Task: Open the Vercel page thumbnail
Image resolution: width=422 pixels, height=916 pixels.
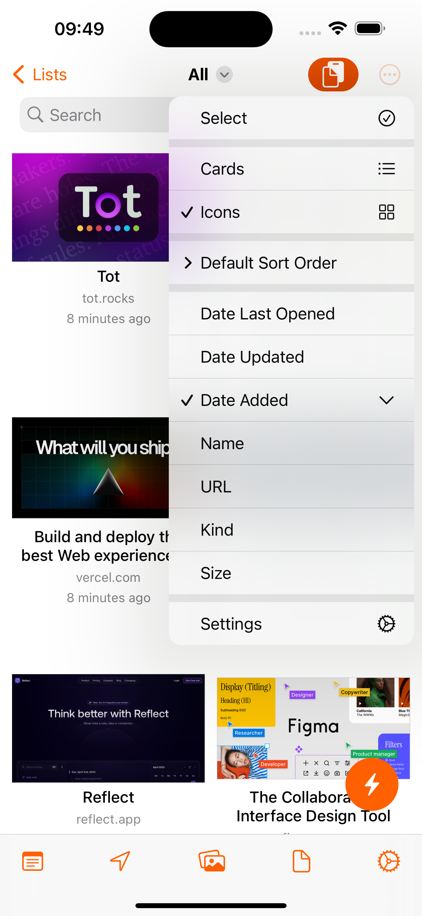Action: pyautogui.click(x=91, y=468)
